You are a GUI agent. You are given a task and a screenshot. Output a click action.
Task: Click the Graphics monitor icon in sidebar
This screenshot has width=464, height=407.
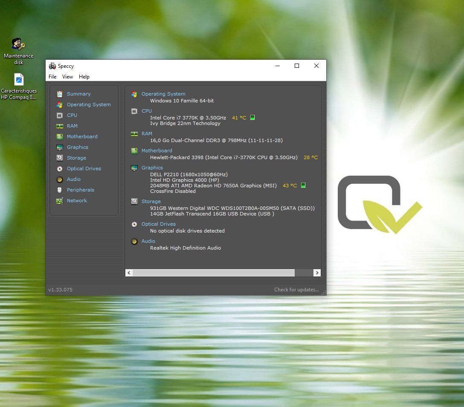[x=59, y=147]
